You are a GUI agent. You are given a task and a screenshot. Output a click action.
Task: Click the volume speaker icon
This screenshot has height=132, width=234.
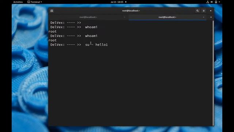(x=212, y=2)
